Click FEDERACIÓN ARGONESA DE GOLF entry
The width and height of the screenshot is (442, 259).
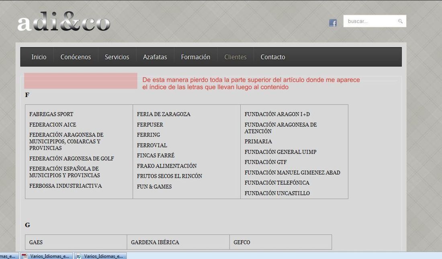click(72, 158)
